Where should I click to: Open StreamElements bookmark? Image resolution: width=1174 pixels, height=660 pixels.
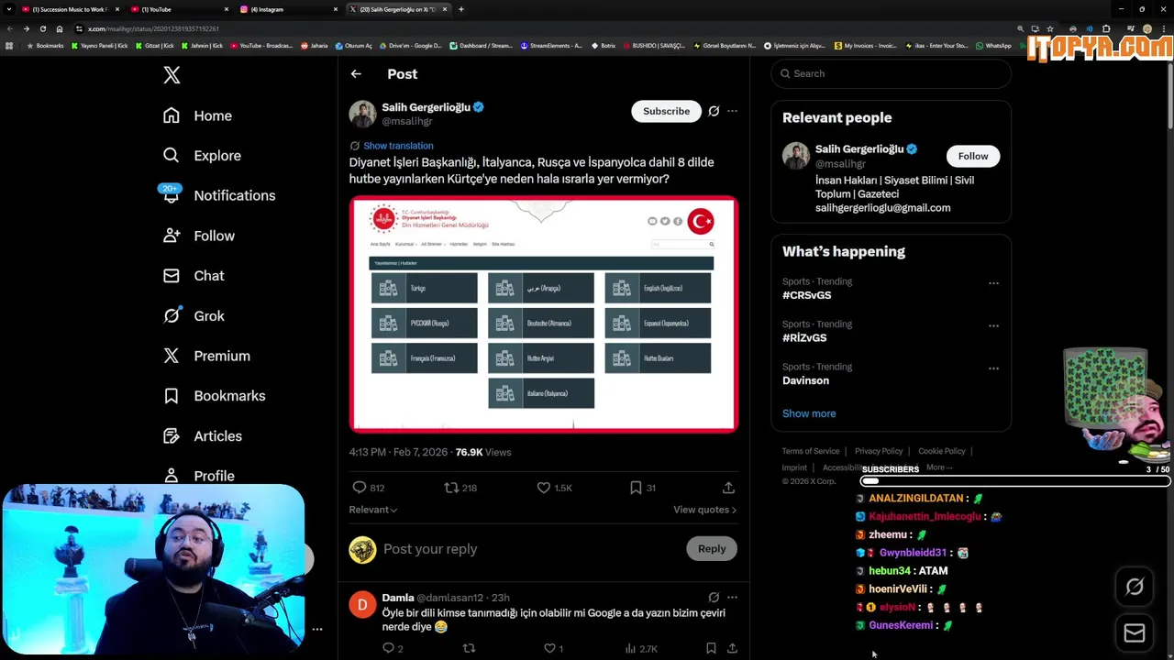tap(551, 45)
